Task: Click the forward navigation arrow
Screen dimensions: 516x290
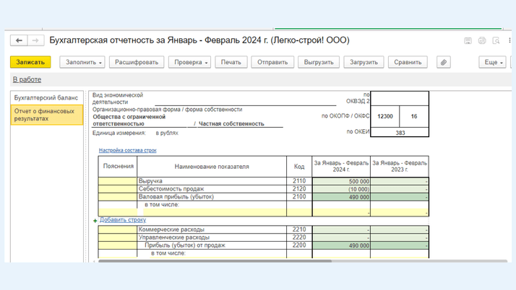Action: (35, 40)
